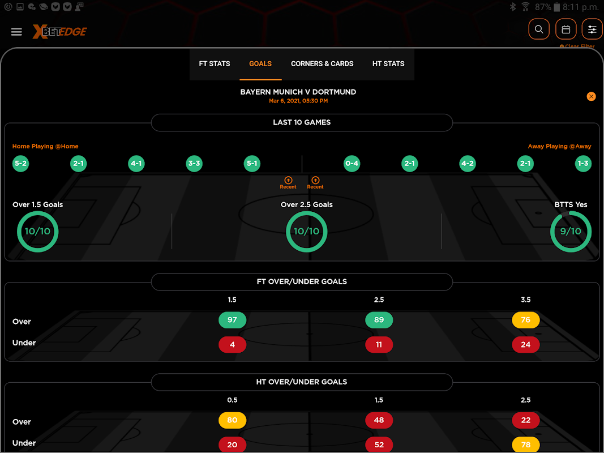
Task: Click the FT OVER/UNDER GOALS header
Action: (302, 281)
